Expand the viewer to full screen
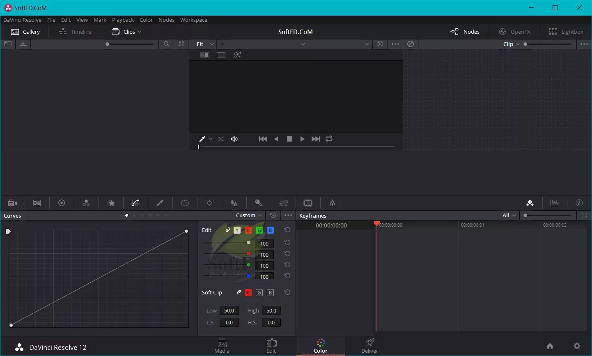Viewport: 592px width, 356px height. (380, 44)
